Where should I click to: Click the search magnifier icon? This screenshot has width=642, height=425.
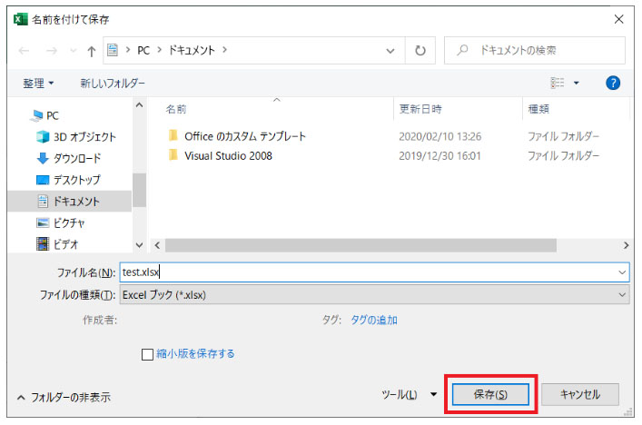tap(463, 50)
